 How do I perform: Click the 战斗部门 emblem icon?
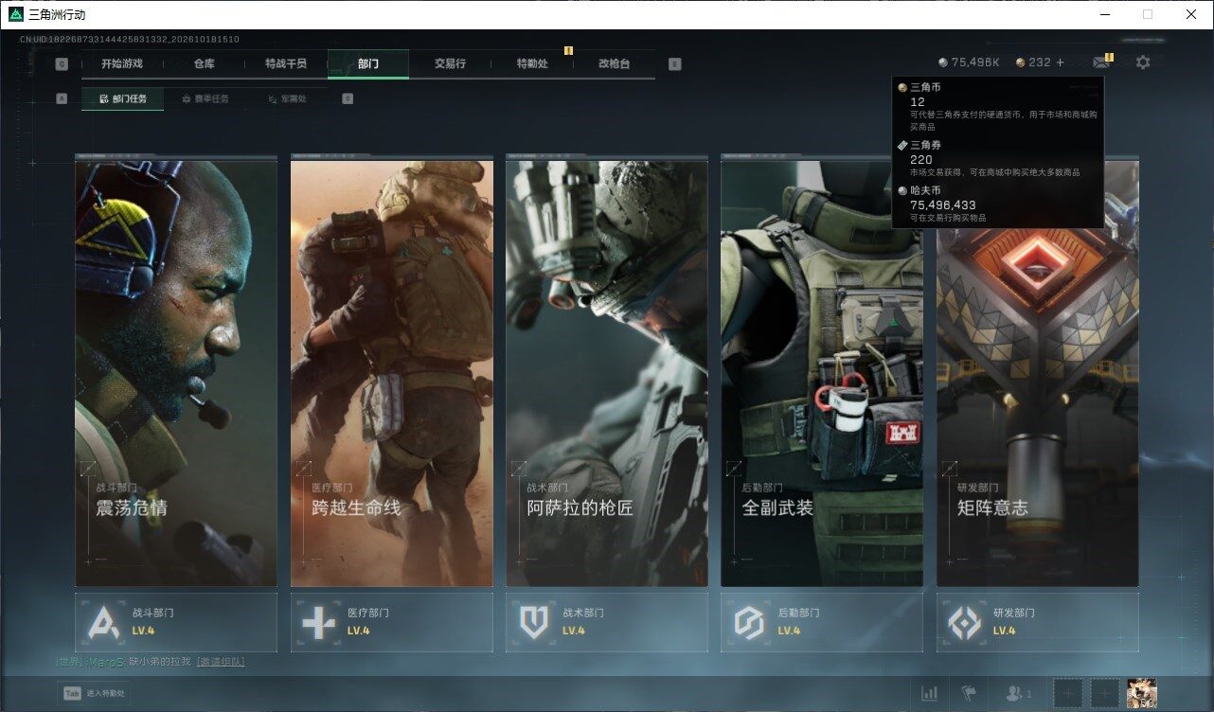104,622
